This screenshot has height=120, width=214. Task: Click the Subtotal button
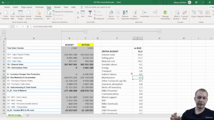pos(208,14)
